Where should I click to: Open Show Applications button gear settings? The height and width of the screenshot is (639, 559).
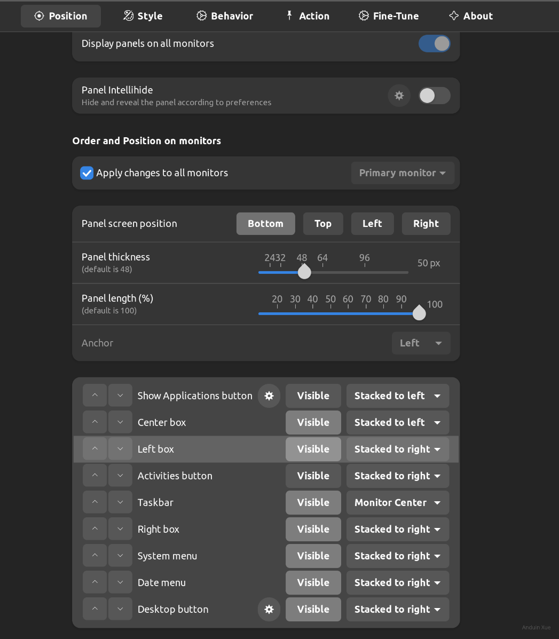tap(269, 396)
